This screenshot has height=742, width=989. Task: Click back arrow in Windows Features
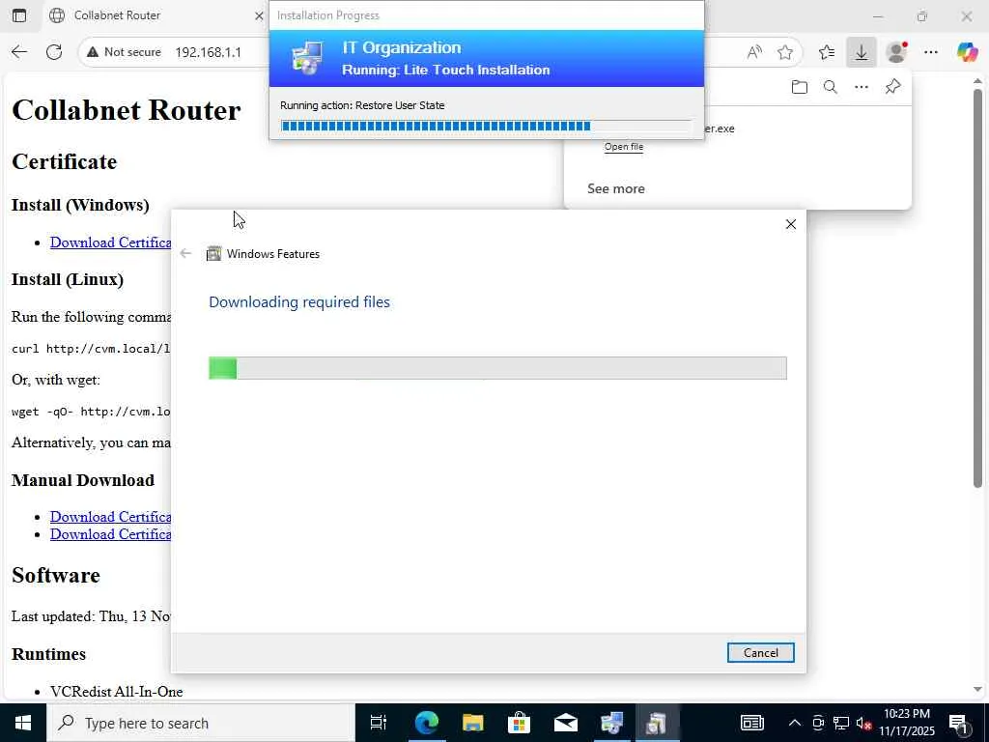click(185, 254)
